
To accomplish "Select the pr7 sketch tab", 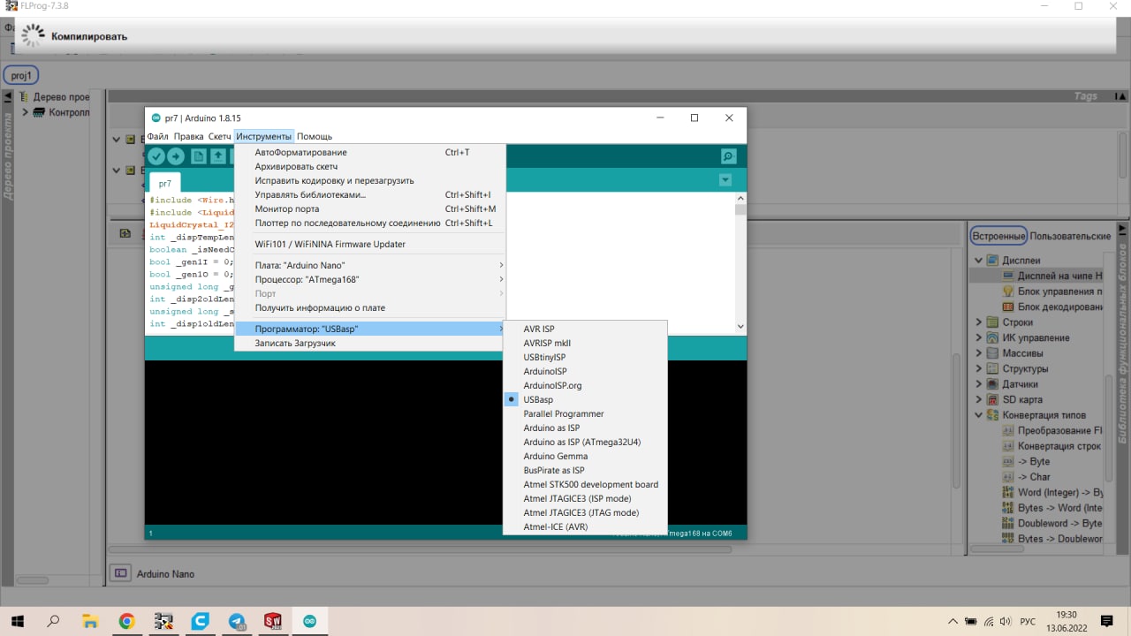I will pyautogui.click(x=165, y=184).
